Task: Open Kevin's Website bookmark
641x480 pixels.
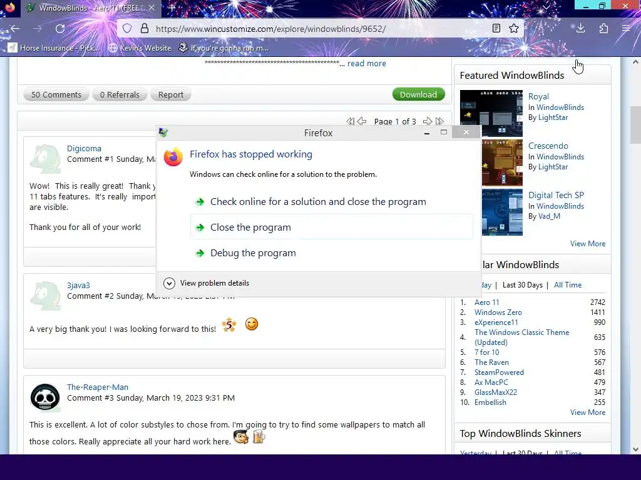Action: tap(140, 47)
